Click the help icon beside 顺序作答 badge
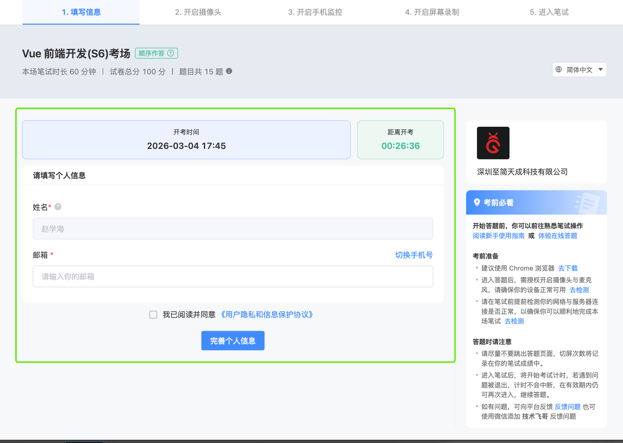 170,53
